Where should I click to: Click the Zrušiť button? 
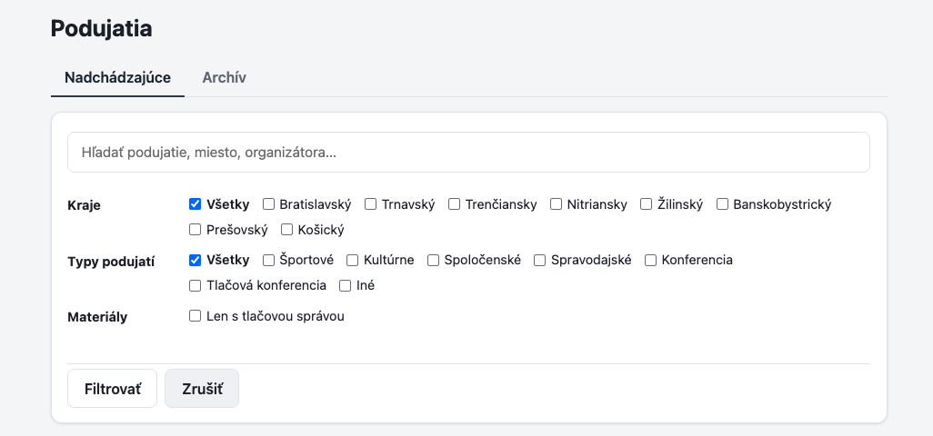tap(202, 389)
